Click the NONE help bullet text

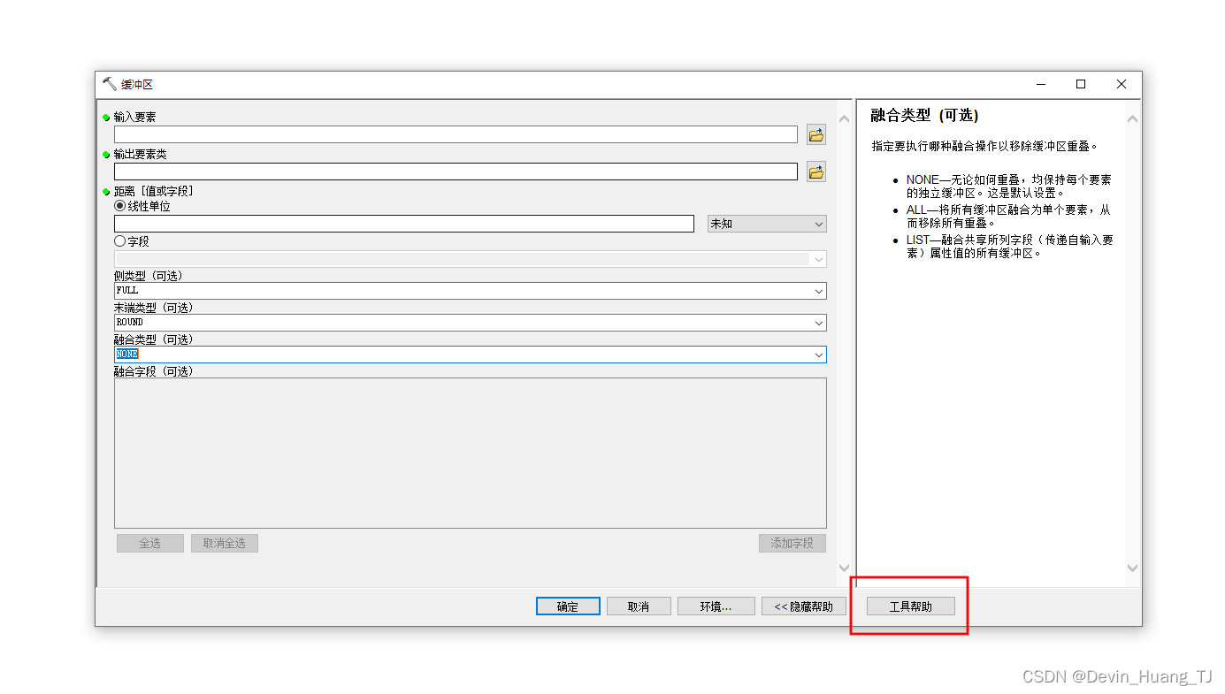click(1009, 186)
